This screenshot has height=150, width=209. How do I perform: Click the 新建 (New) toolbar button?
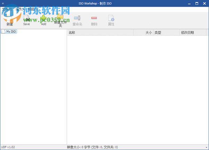tap(10, 20)
